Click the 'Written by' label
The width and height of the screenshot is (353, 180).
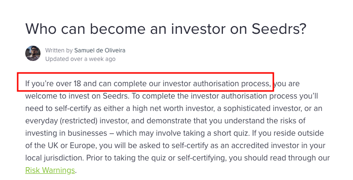pos(59,50)
